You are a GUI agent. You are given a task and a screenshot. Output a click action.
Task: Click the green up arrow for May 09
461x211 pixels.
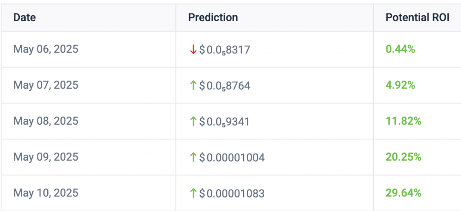(x=193, y=157)
